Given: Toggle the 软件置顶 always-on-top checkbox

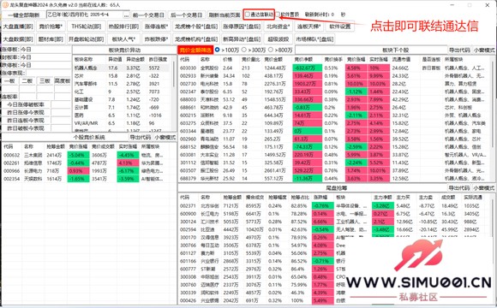Looking at the screenshot, I should pyautogui.click(x=278, y=15).
